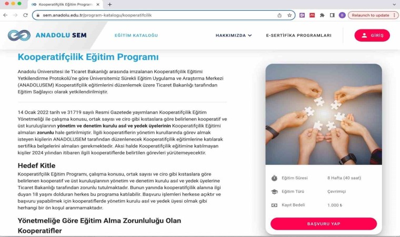400x237 pixels.
Task: Open EĞİTİM KATALOĞU menu item
Action: coord(136,35)
